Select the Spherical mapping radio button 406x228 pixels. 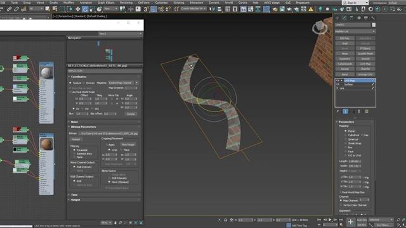point(345,139)
